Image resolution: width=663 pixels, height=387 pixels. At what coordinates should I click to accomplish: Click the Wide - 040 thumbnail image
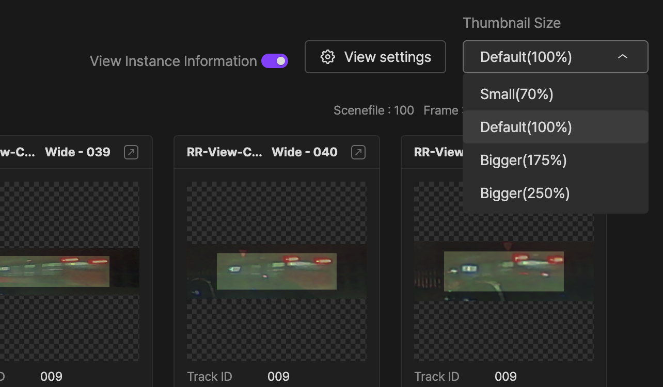coord(277,271)
